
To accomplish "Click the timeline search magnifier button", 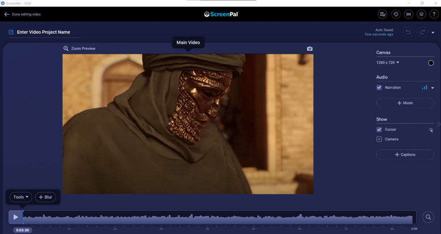I will [428, 217].
